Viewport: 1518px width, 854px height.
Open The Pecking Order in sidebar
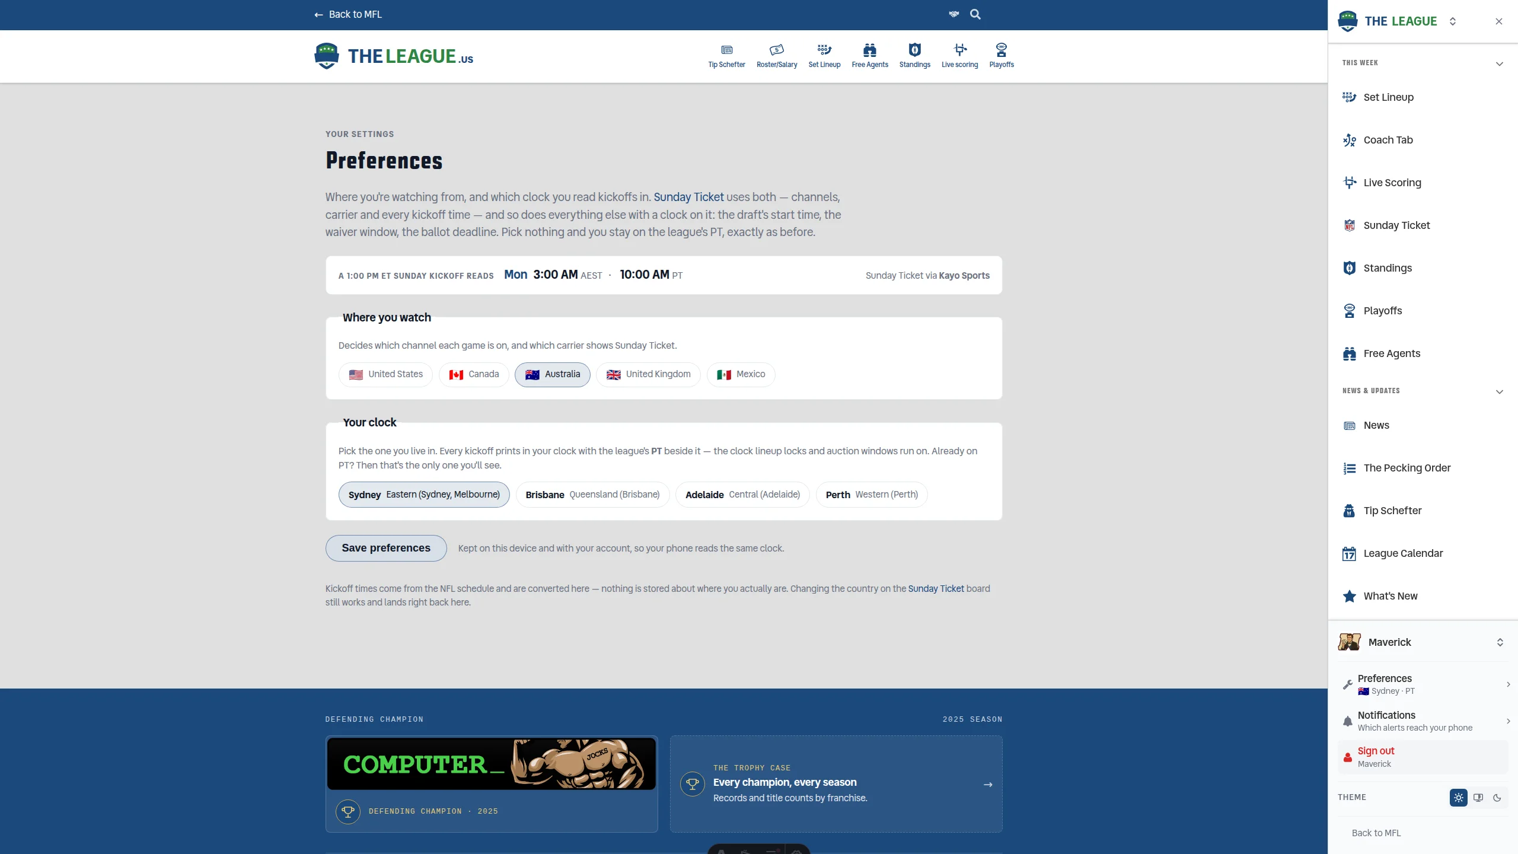[1423, 468]
